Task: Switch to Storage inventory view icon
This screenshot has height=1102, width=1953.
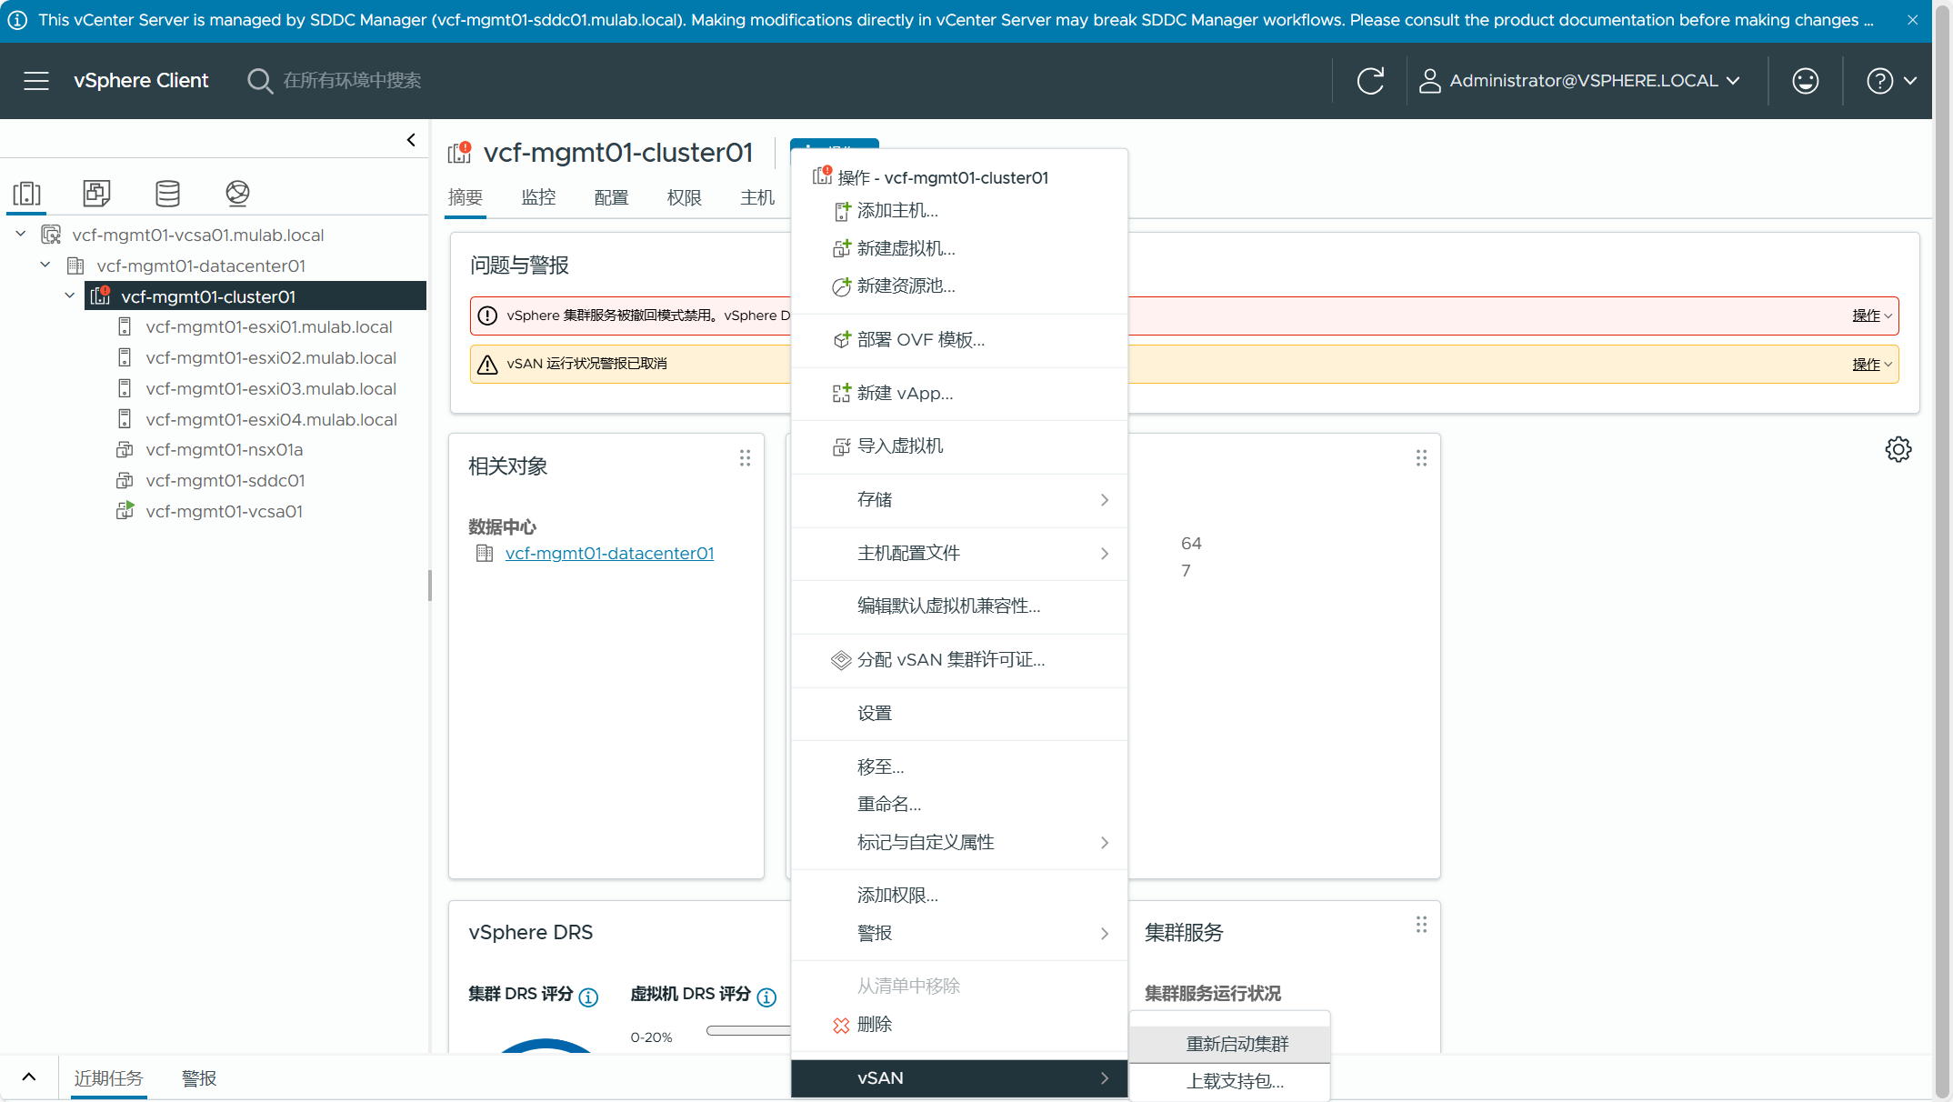Action: (x=167, y=193)
